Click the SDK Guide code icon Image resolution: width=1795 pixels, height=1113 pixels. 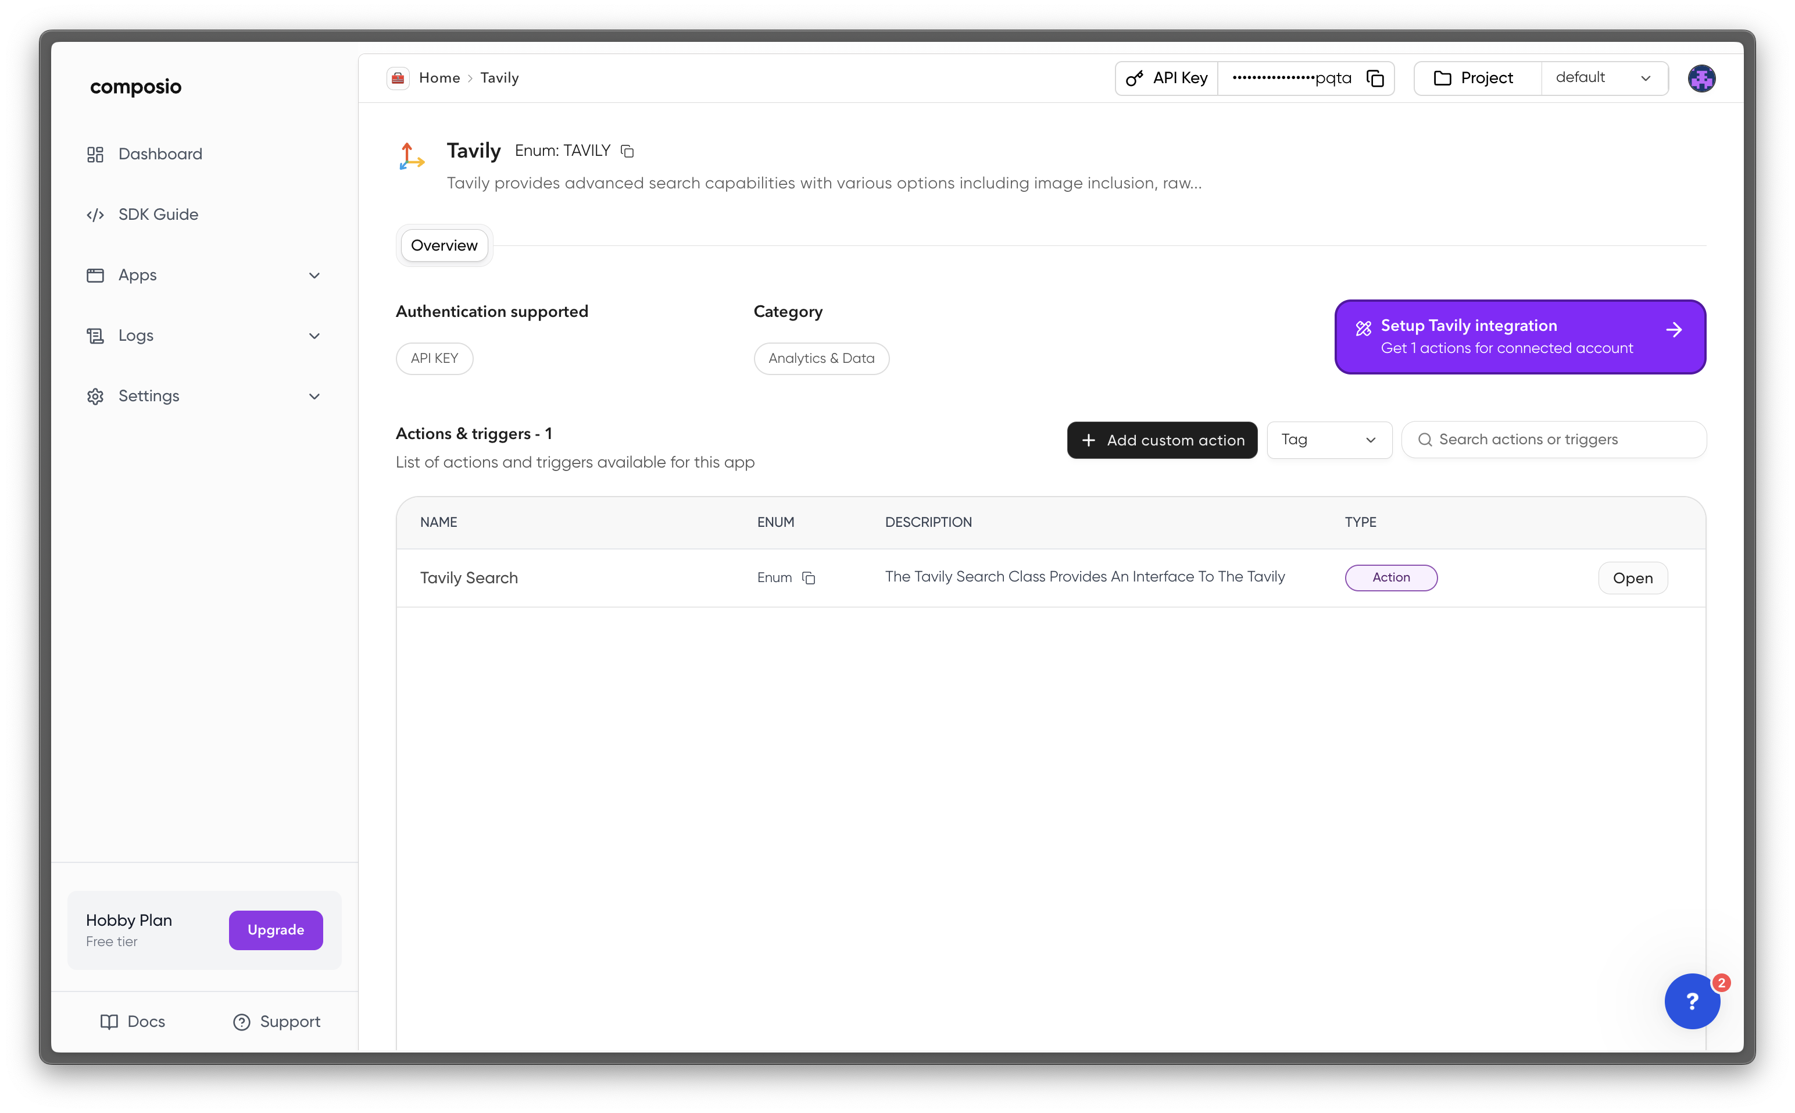[95, 214]
